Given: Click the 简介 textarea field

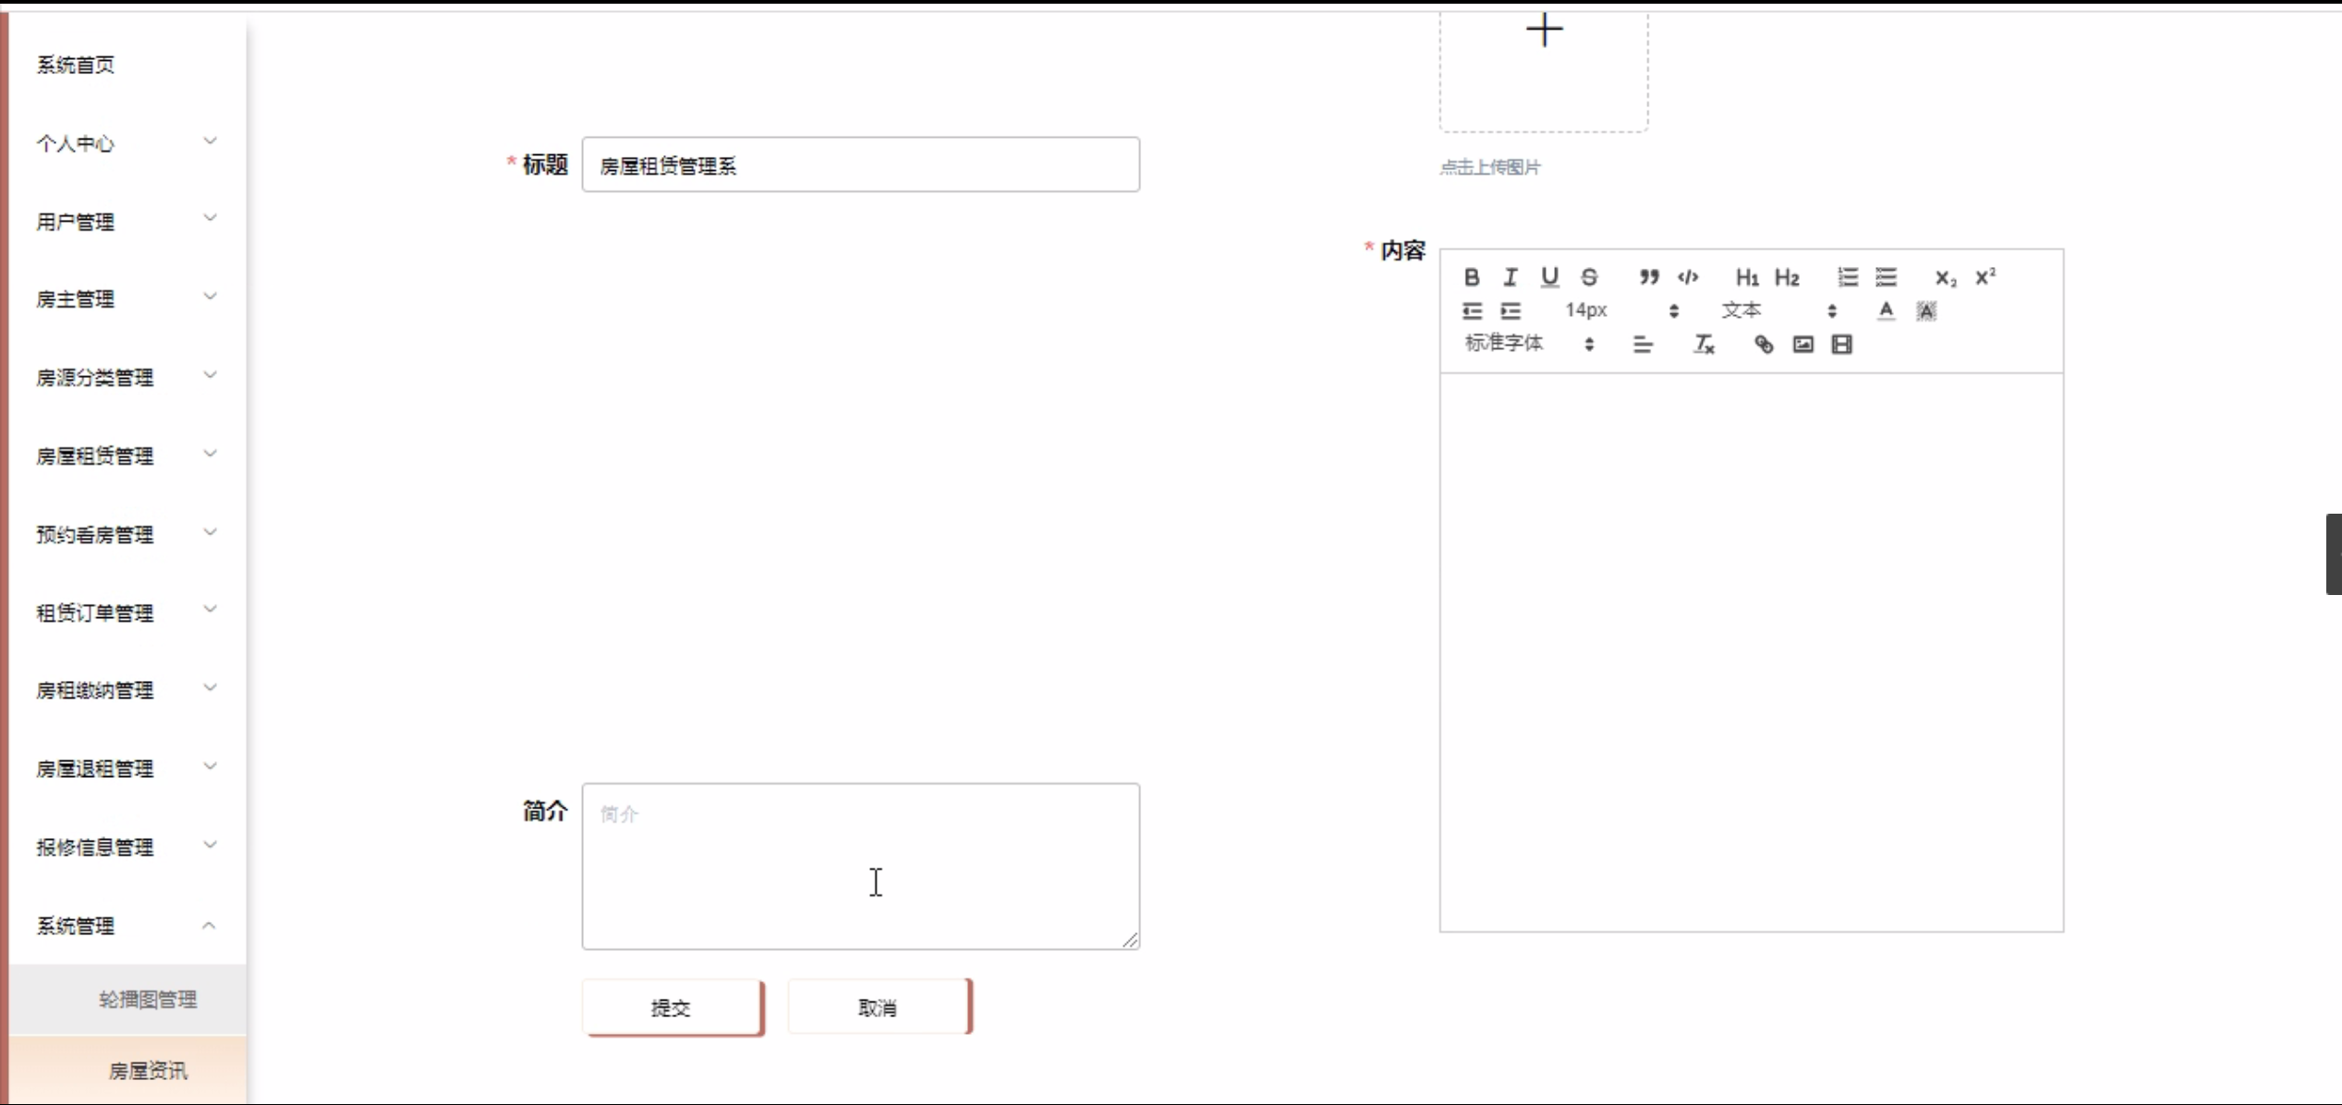Looking at the screenshot, I should (x=860, y=866).
